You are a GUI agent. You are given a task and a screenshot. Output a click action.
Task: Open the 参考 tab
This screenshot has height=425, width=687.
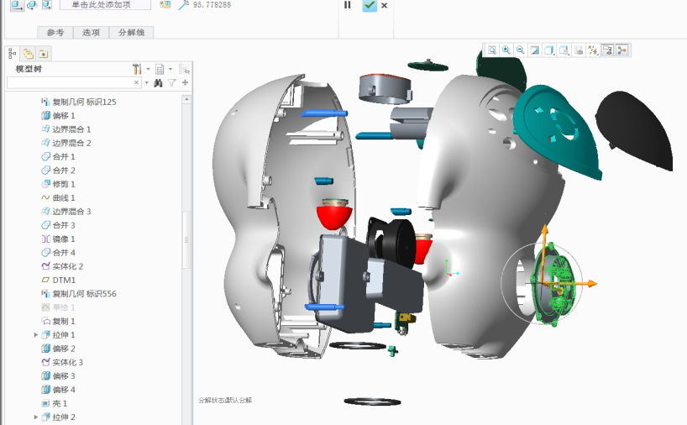click(x=55, y=33)
